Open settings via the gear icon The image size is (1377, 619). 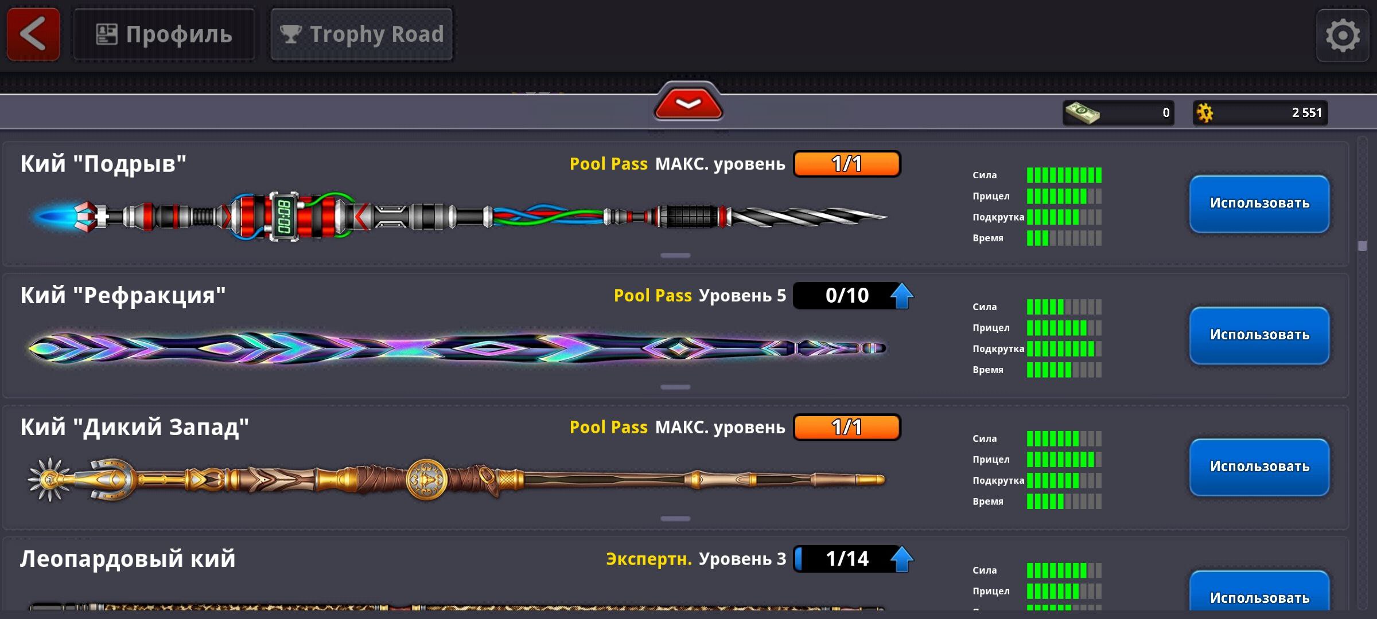[x=1343, y=36]
